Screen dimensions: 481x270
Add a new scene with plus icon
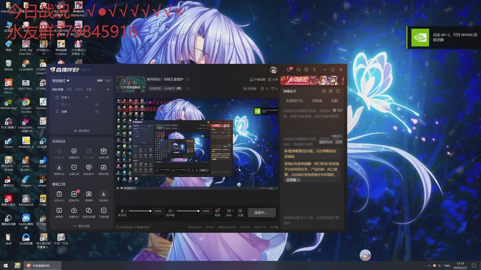[108, 89]
